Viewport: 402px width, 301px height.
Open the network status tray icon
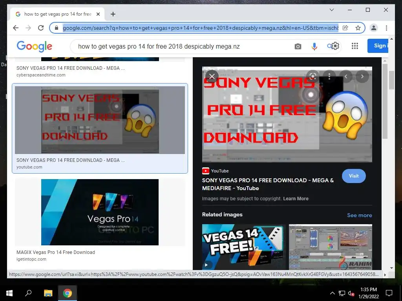[x=342, y=293]
